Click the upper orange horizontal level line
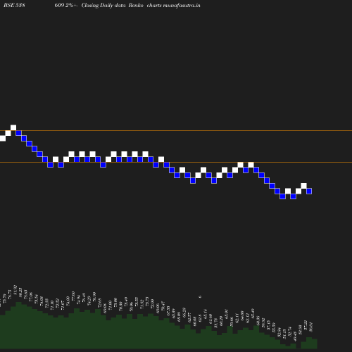Image resolution: width=352 pixels, height=352 pixels. point(176,130)
